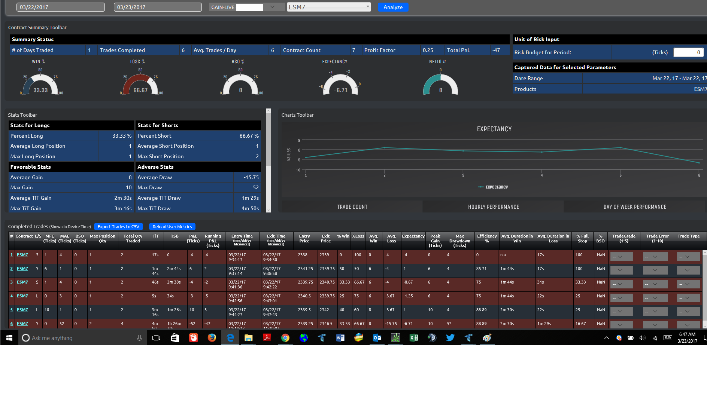Click the Max Draw value 52

click(255, 187)
